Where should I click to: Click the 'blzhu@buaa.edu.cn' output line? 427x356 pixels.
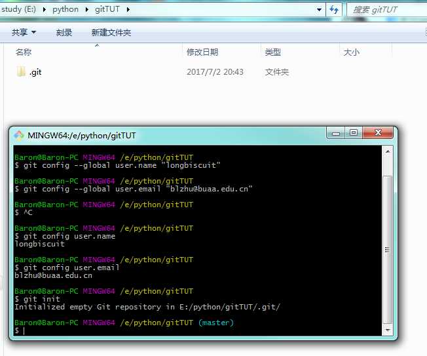(x=54, y=275)
